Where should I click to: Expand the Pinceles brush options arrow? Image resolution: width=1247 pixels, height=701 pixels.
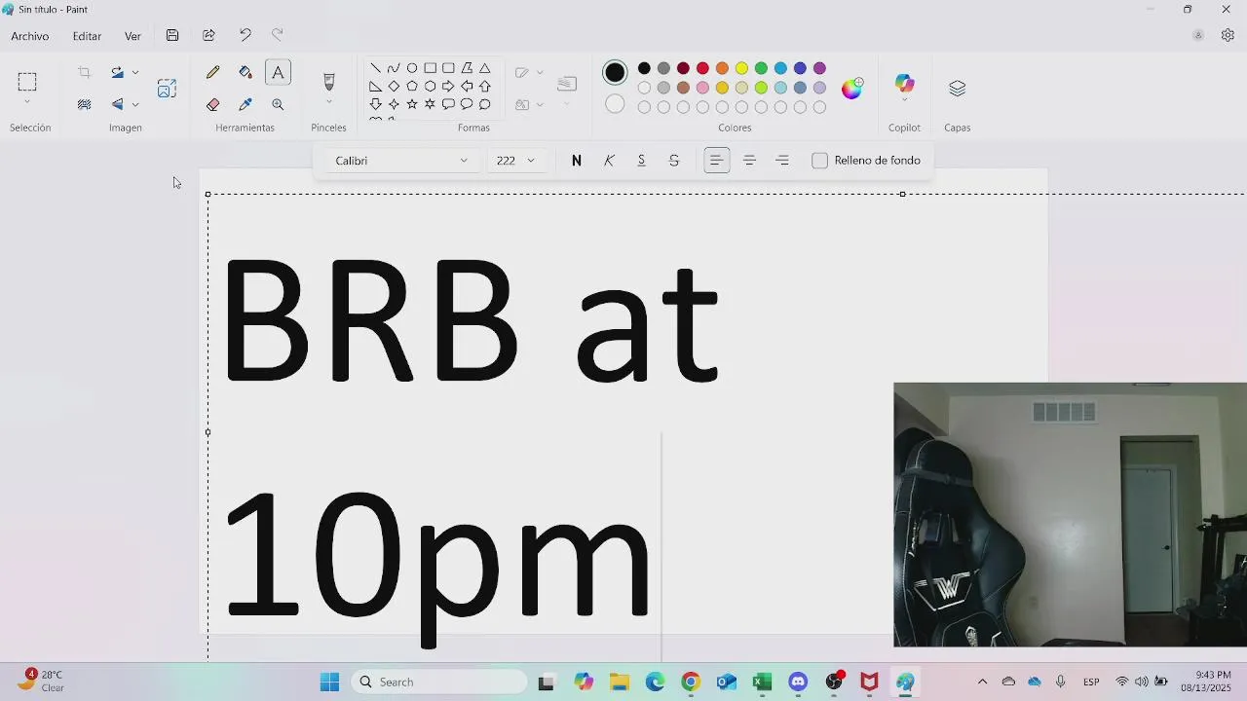point(328,102)
